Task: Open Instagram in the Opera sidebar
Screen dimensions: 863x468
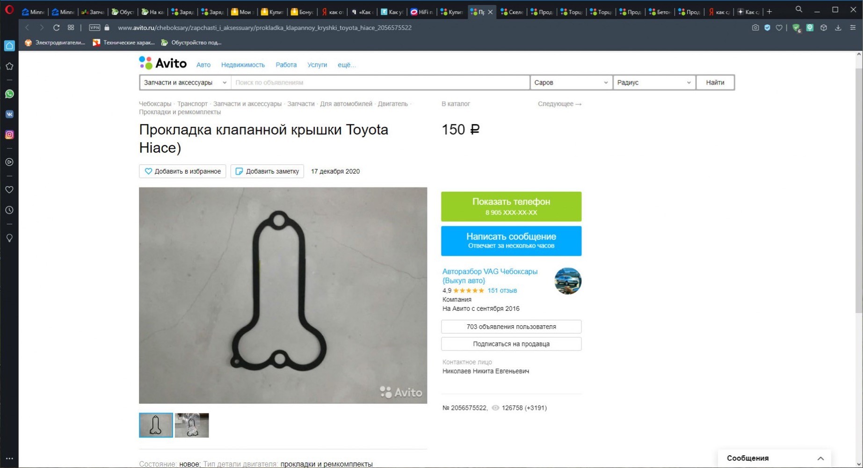Action: pos(9,135)
